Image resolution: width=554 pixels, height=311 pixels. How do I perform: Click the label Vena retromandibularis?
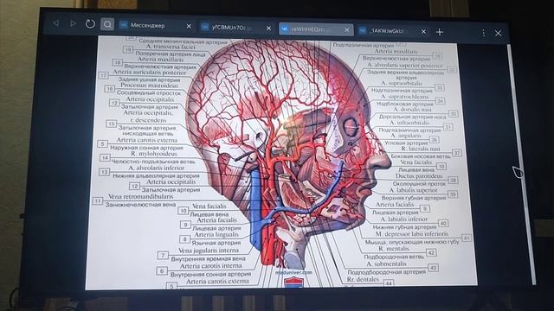point(140,196)
